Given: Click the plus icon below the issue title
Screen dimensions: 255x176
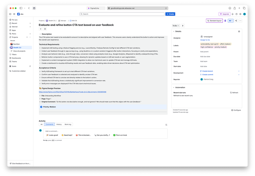Looking at the screenshot, I should click(40, 29).
